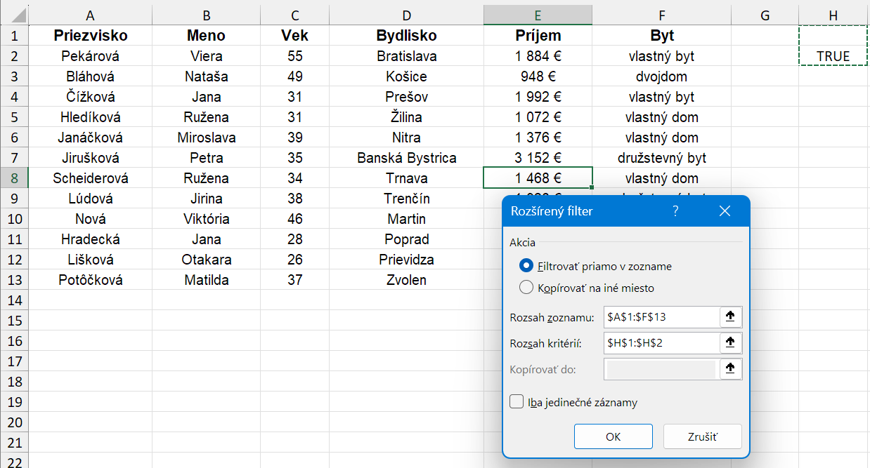The width and height of the screenshot is (870, 468).
Task: Close the Rozšírený filter dialog
Action: 725,211
